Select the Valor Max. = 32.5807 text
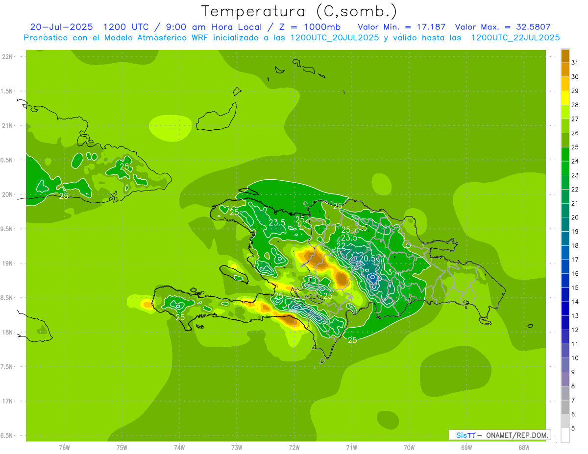 (506, 27)
